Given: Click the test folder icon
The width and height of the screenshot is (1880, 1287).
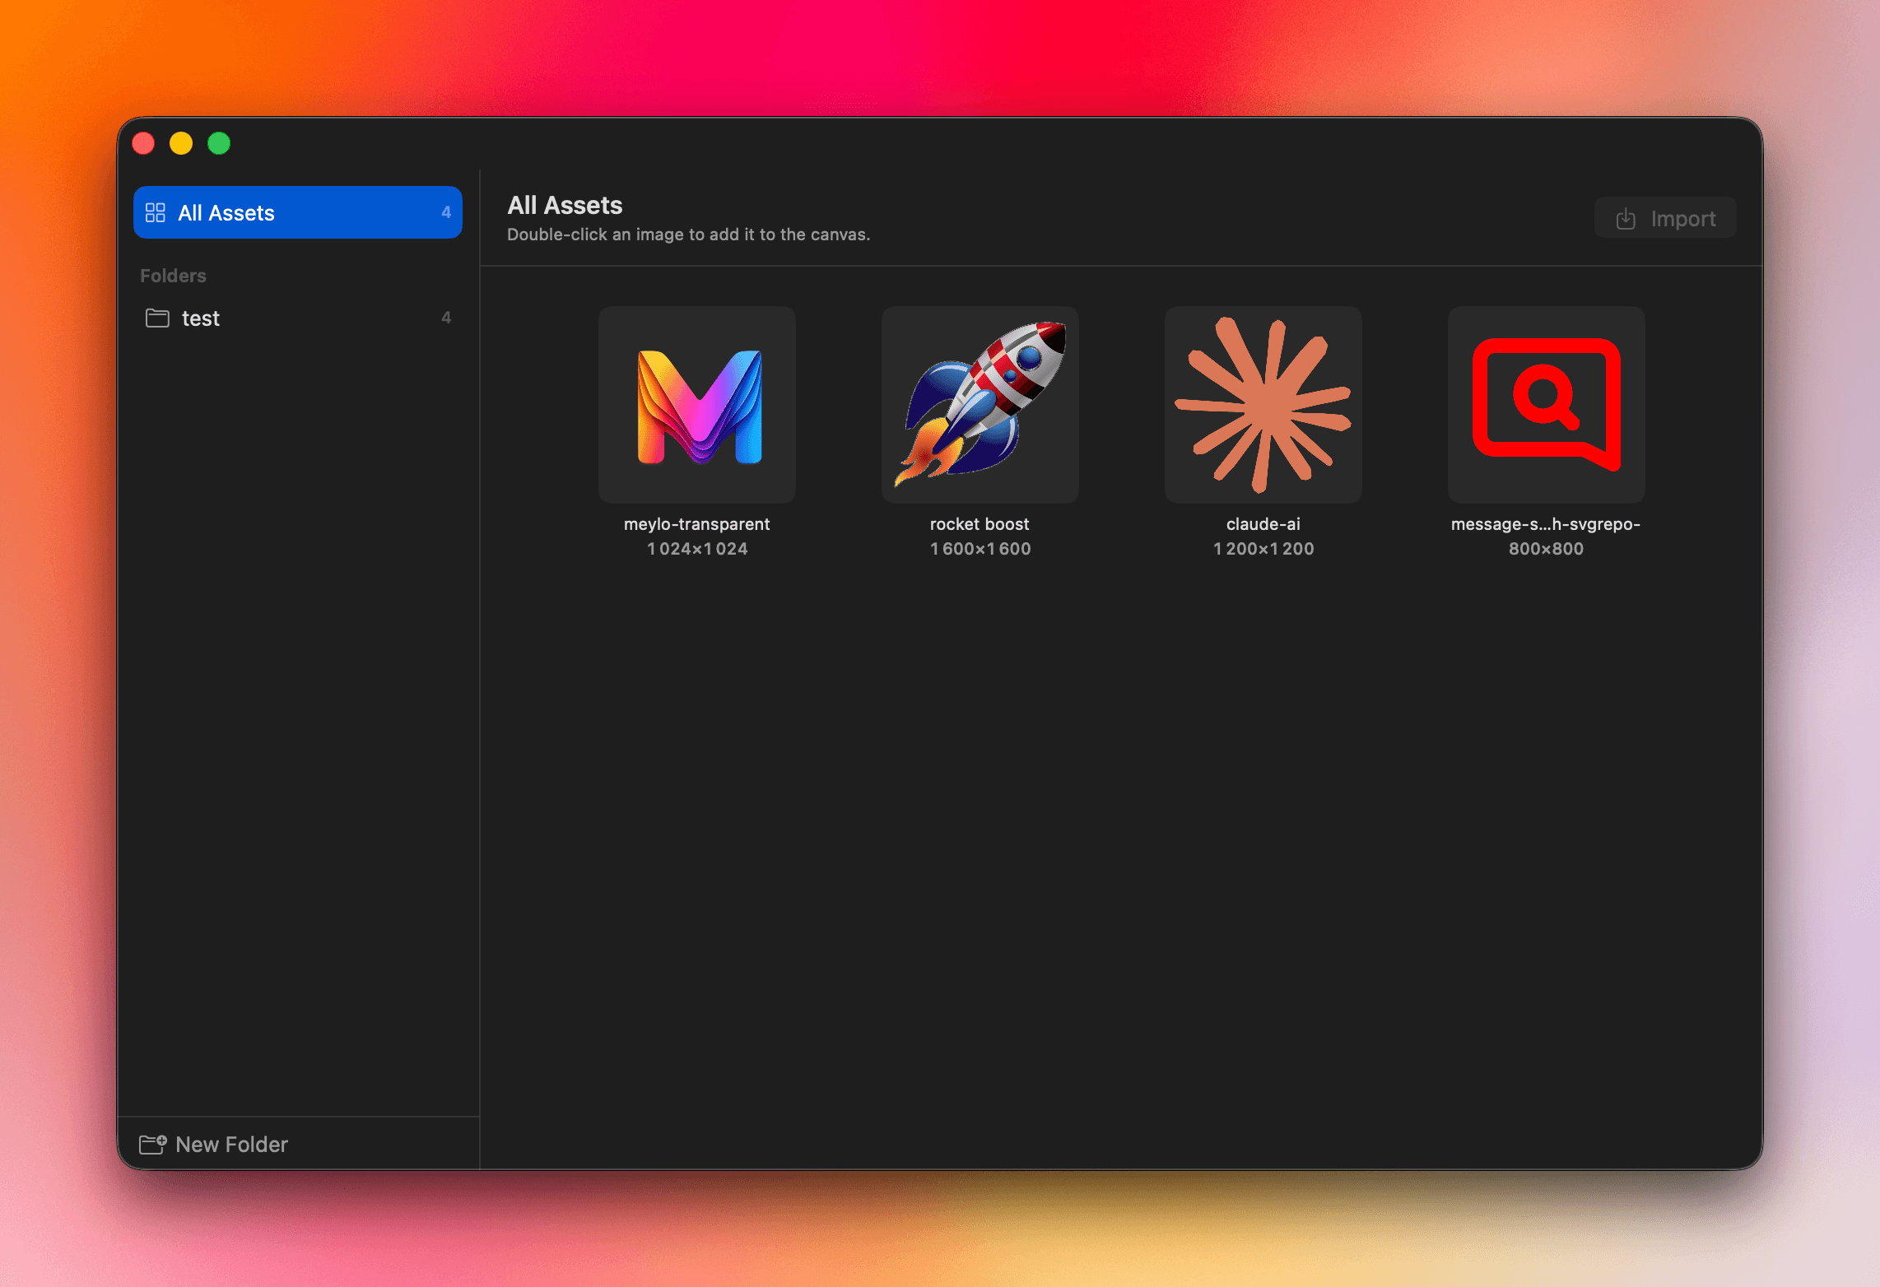Looking at the screenshot, I should point(157,318).
